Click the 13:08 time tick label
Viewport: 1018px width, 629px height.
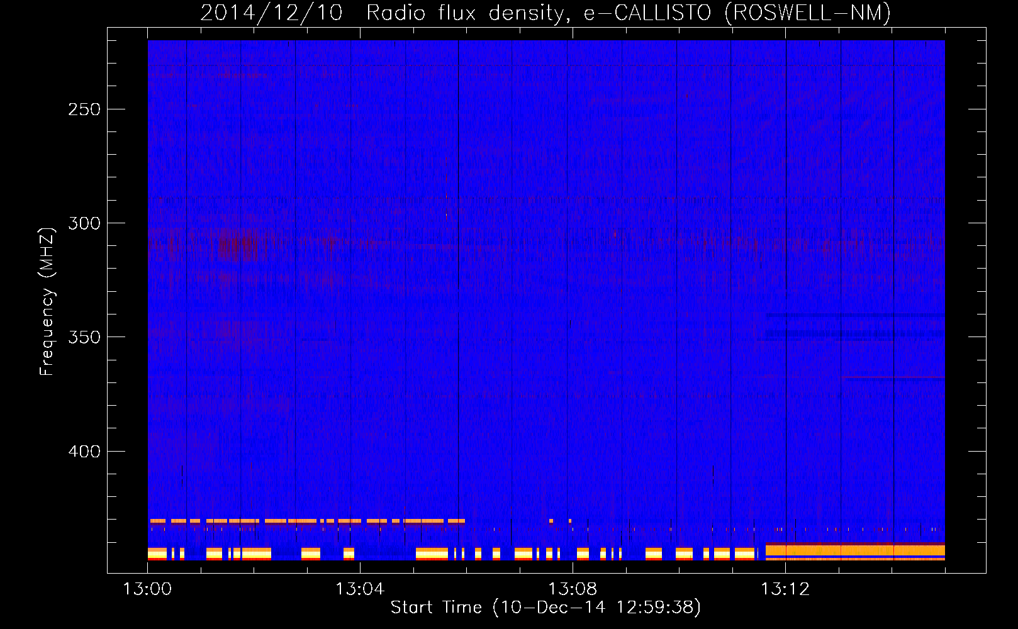tap(573, 589)
